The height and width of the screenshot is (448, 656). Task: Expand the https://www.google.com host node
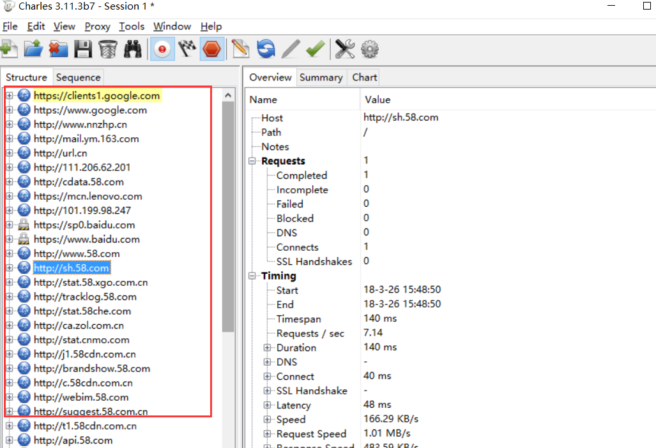(x=9, y=110)
